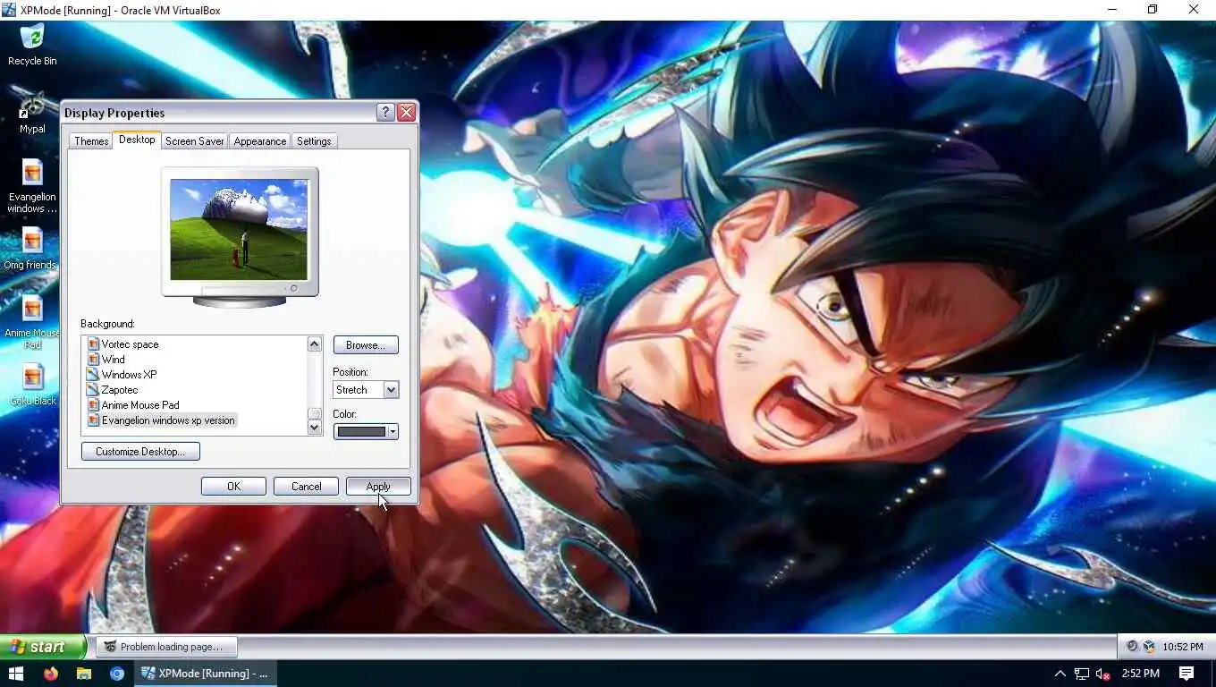Click the monitor wallpaper preview image
The height and width of the screenshot is (687, 1216).
pyautogui.click(x=239, y=230)
